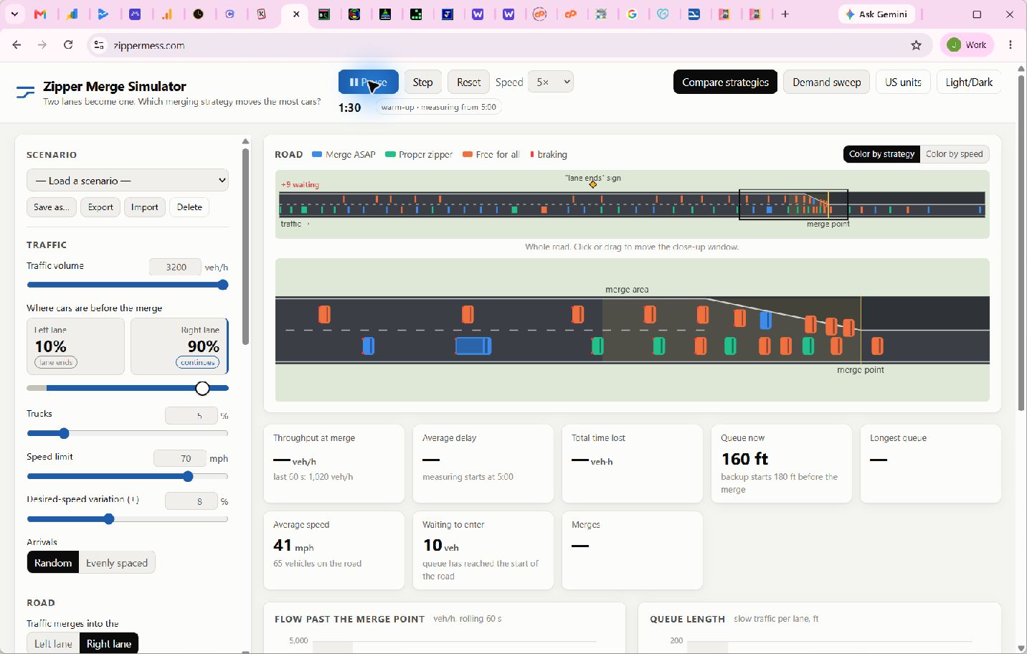Click the blue truck in the close-up view
The width and height of the screenshot is (1027, 654).
pos(473,346)
